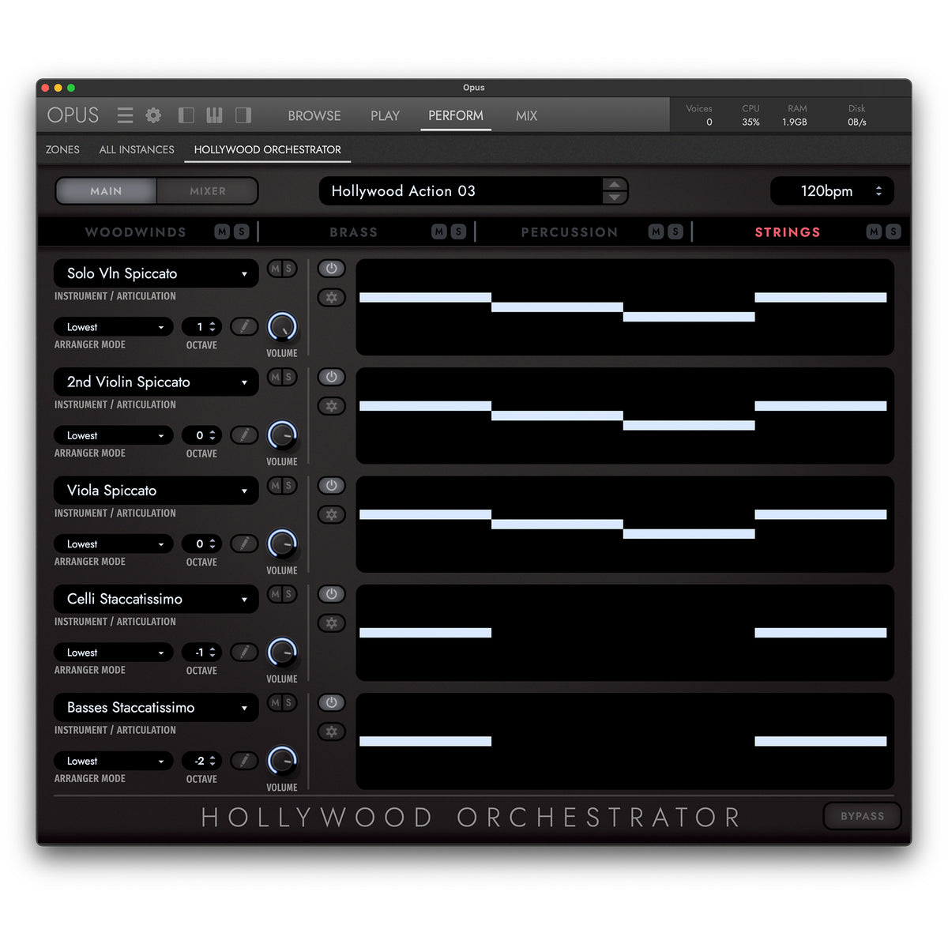Open Celli Staccatissimo instrument dropdown
Viewport: 948px width, 948px height.
(x=156, y=599)
